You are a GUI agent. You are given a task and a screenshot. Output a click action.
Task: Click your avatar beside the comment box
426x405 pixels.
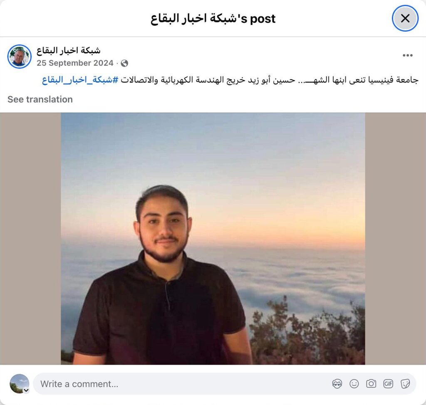19,383
